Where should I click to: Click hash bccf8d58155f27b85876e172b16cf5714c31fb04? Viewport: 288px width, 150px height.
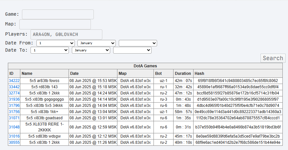tap(238, 93)
